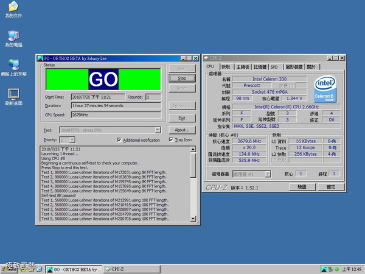Open the About... dialog in ORTHOS
This screenshot has height=274, width=365.
click(182, 130)
